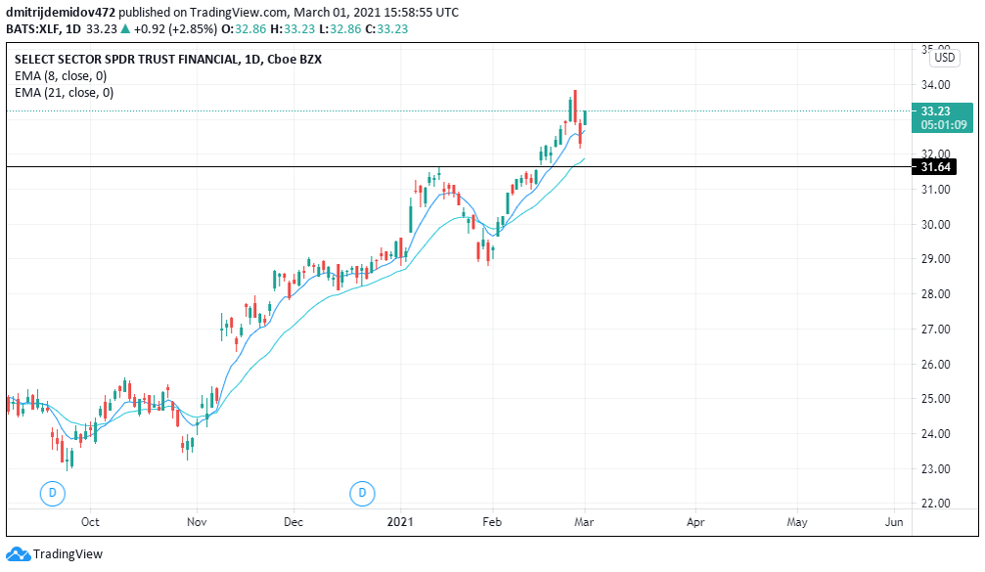Open the TradingView text link

pos(67,554)
